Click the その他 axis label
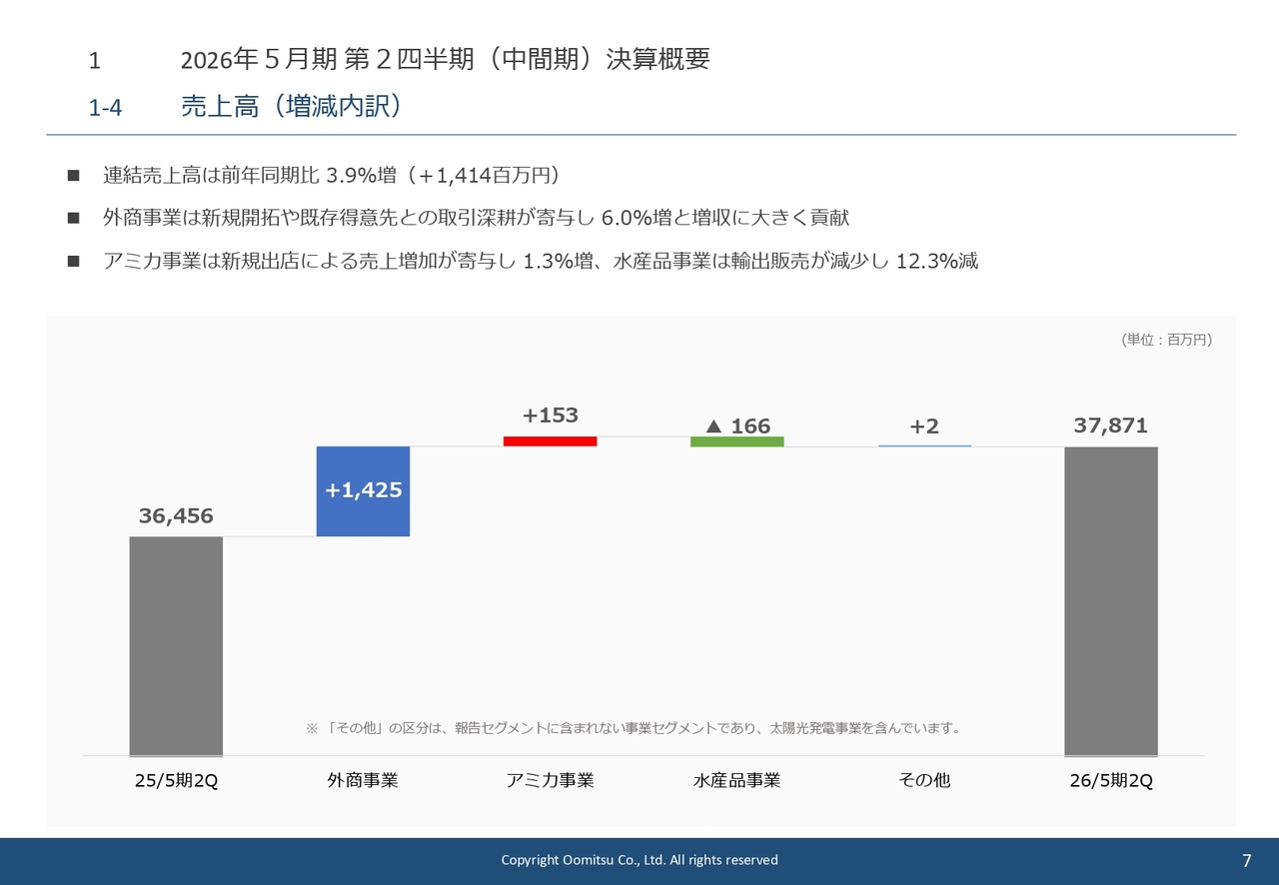This screenshot has width=1279, height=885. pyautogui.click(x=924, y=780)
